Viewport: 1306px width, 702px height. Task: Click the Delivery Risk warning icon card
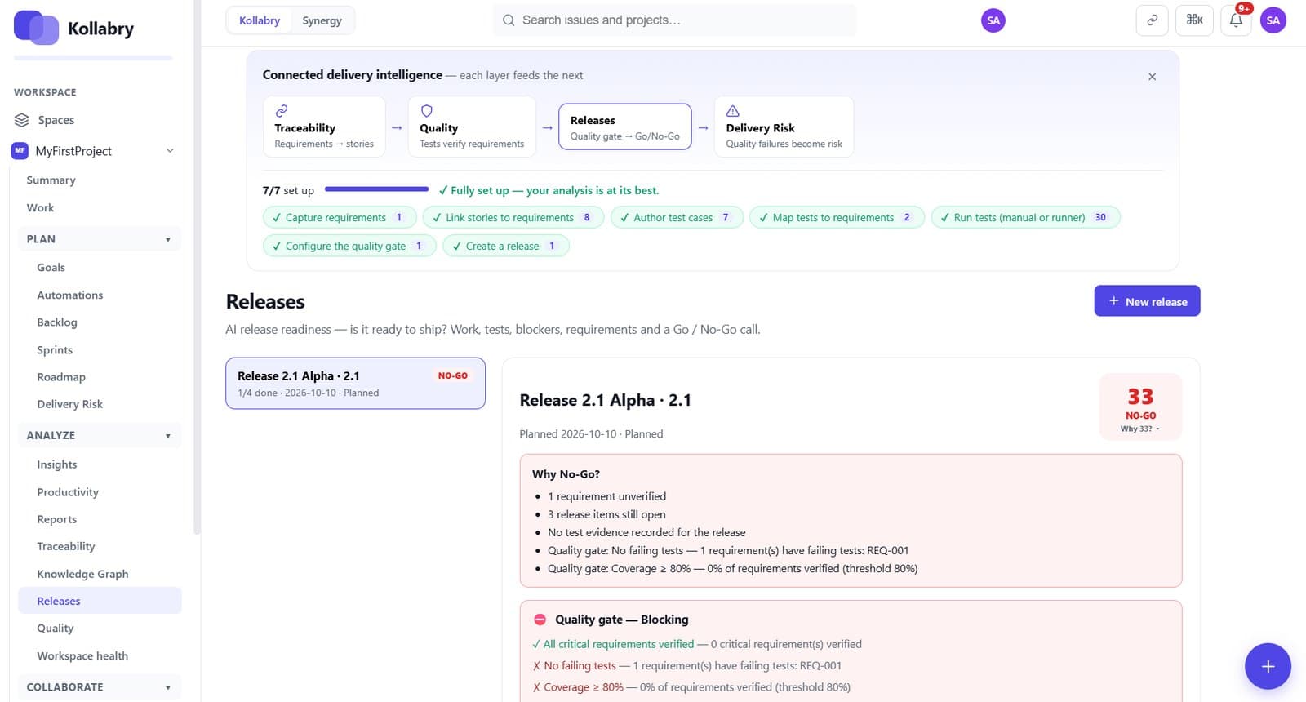(784, 127)
